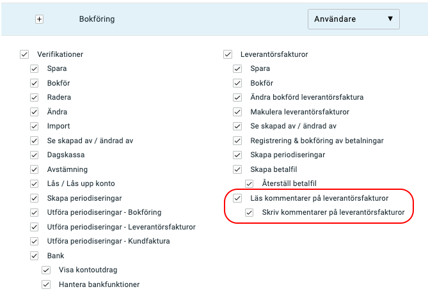Viewport: 428px width, 296px height.
Task: Toggle Läs kommentarer på leverantörsfakturor checkbox
Action: pyautogui.click(x=237, y=198)
